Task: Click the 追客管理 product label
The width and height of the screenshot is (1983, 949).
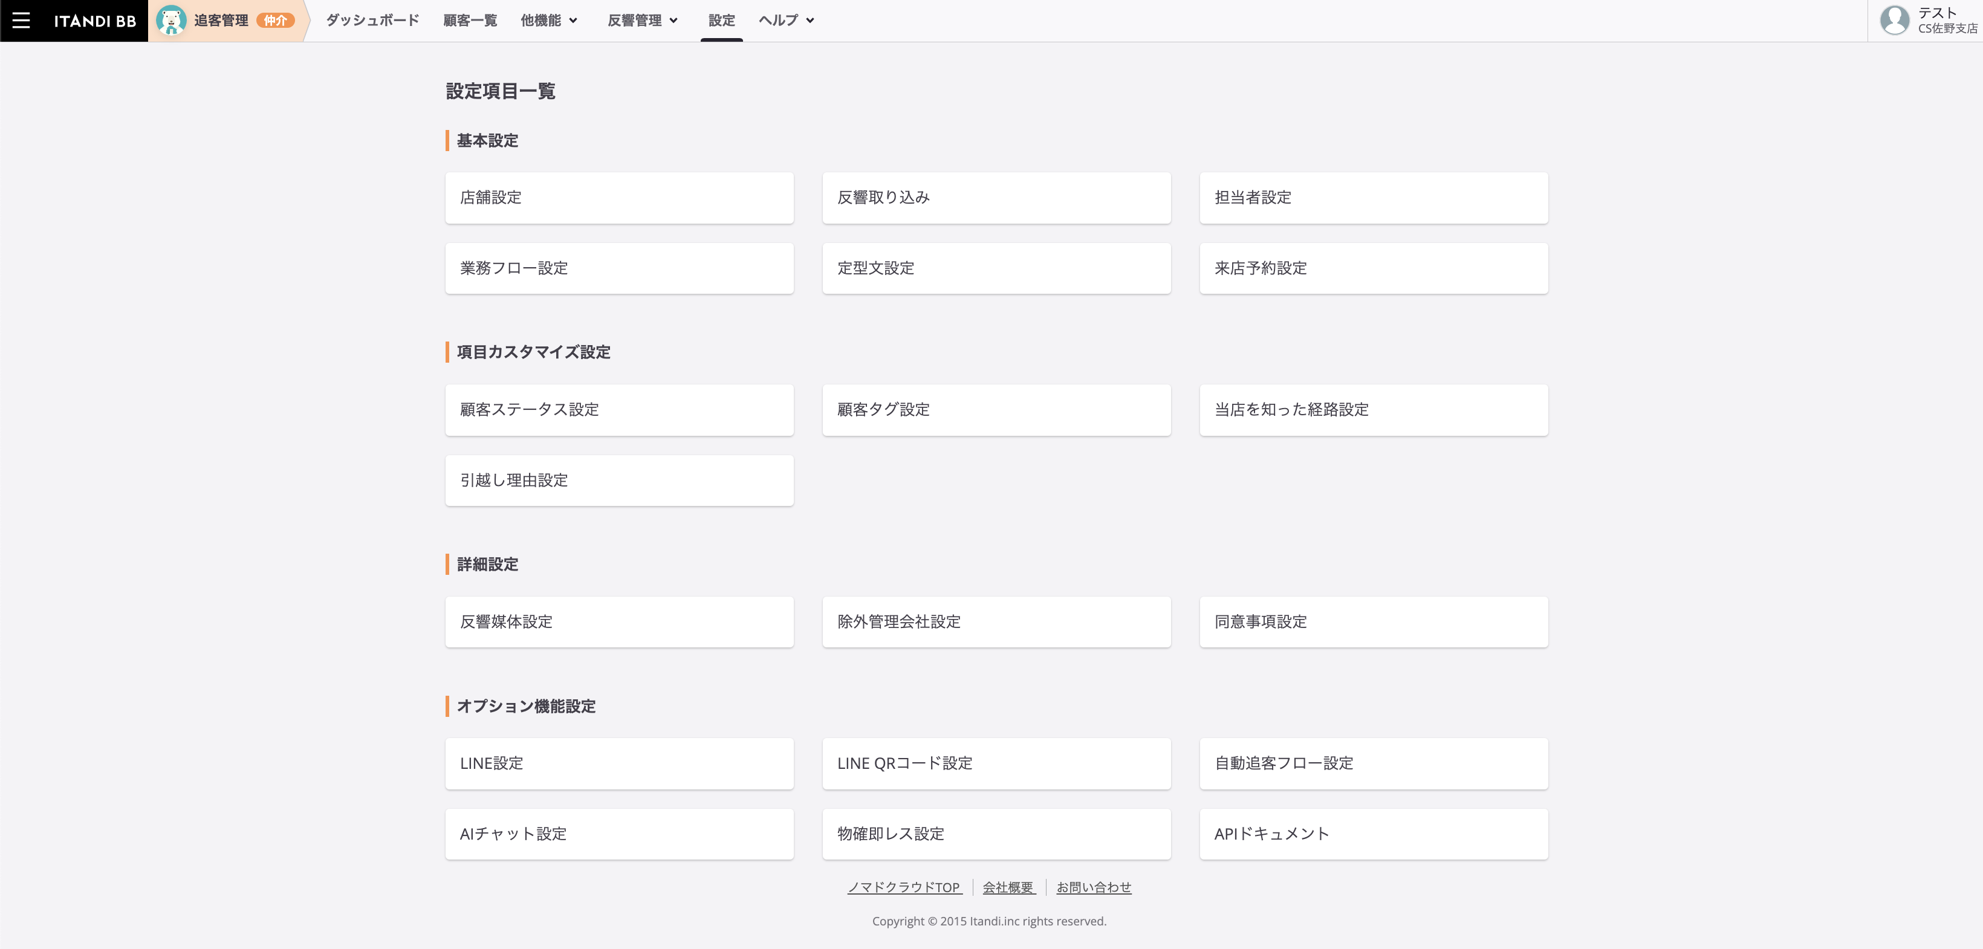Action: 221,21
